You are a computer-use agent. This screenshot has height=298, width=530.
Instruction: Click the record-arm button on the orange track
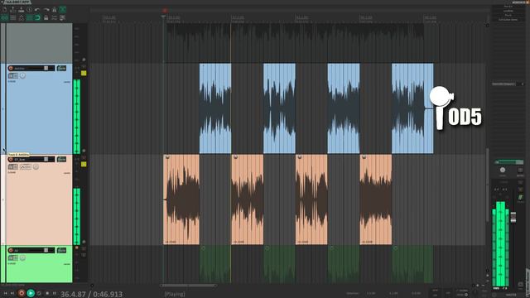click(11, 159)
